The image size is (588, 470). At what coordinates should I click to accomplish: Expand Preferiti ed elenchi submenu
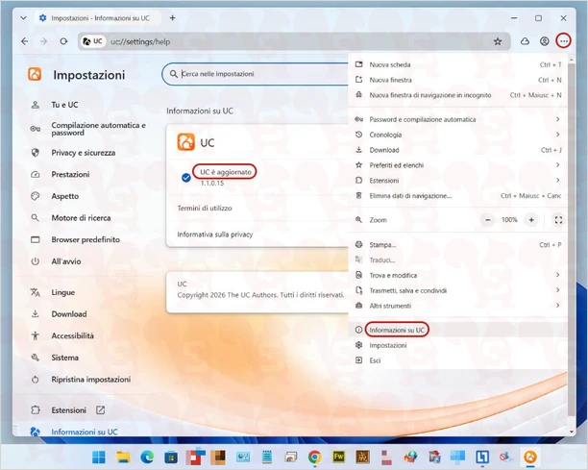(x=457, y=165)
